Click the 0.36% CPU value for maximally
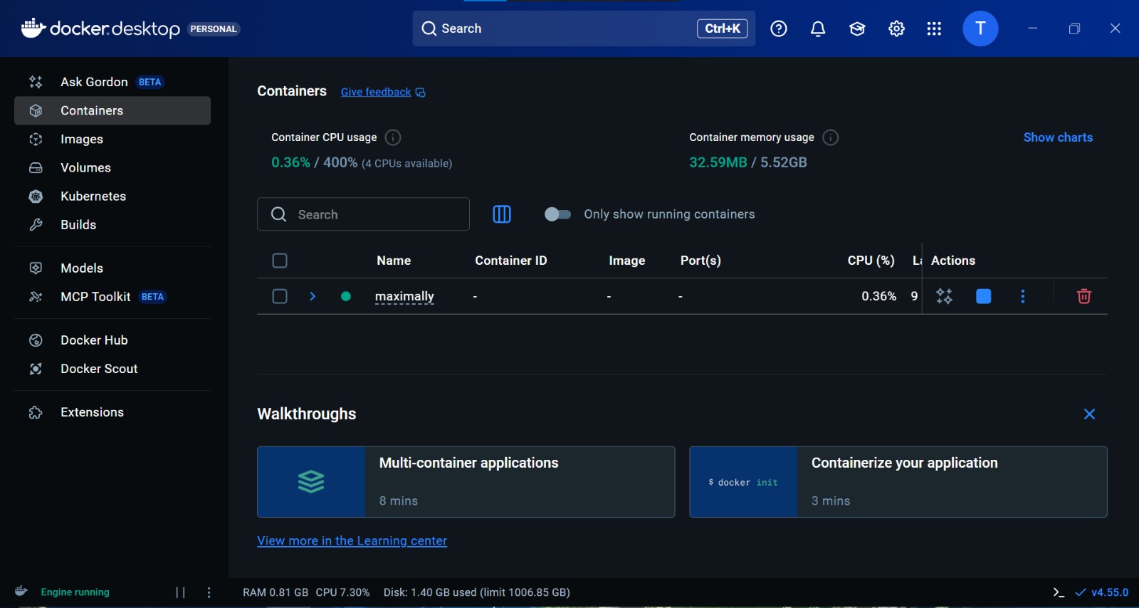This screenshot has width=1139, height=608. click(x=878, y=296)
